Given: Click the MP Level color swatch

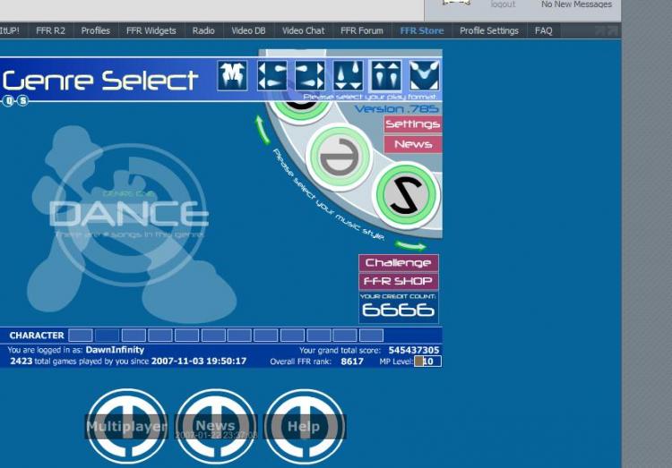Looking at the screenshot, I should 420,362.
